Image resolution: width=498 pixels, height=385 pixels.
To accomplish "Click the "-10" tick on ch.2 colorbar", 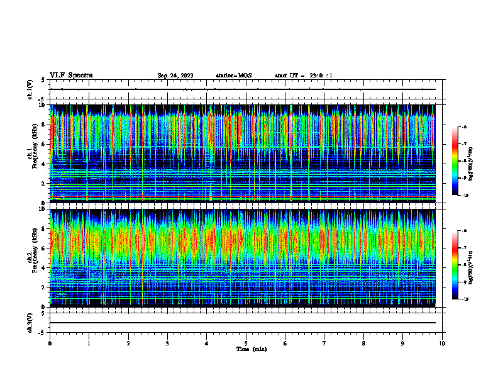I will [465, 299].
